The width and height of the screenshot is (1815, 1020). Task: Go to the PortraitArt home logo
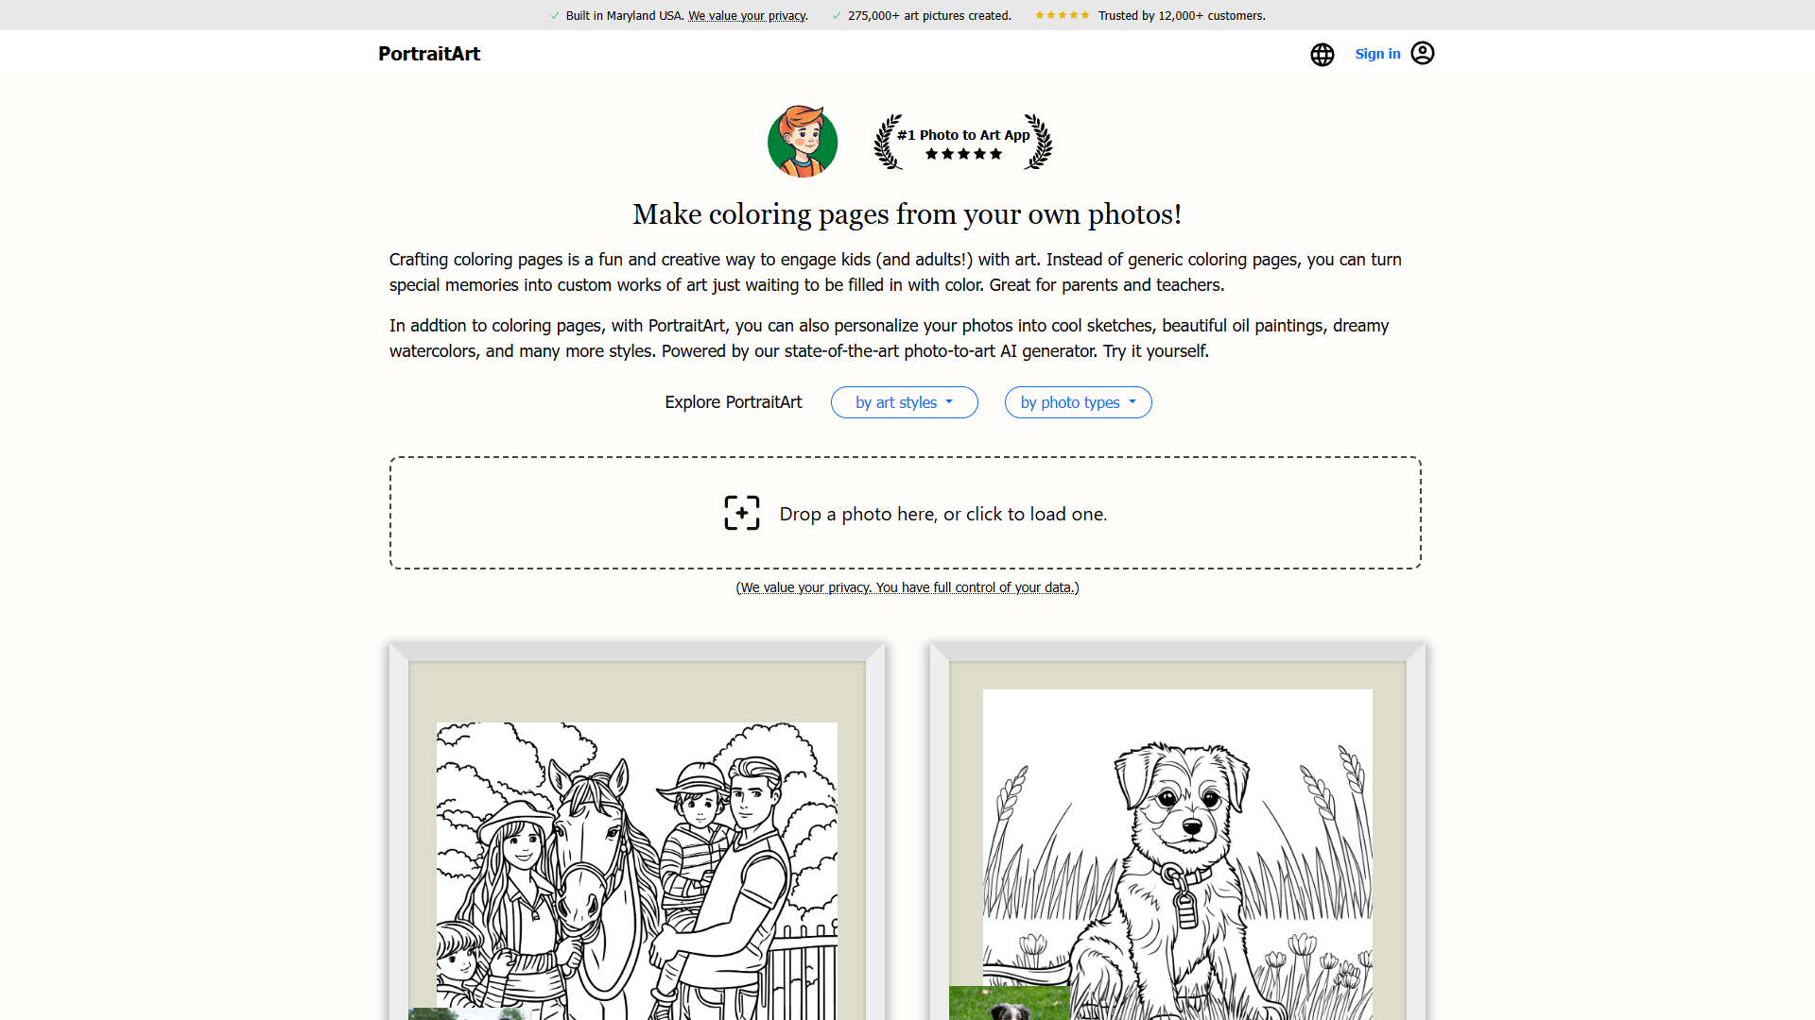[x=429, y=54]
